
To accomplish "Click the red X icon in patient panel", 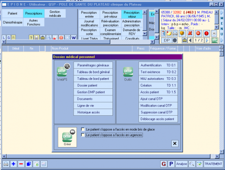I will (190, 34).
